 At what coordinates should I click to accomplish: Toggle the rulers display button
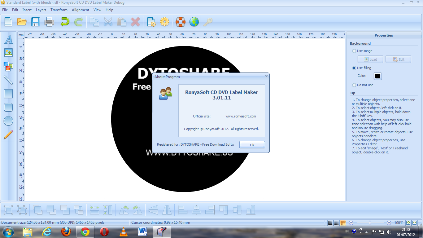click(x=343, y=223)
